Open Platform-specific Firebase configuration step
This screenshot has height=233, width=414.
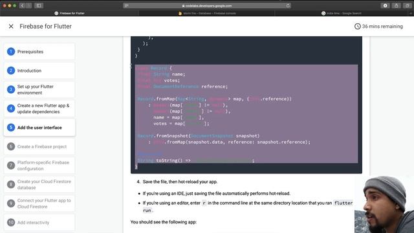tap(39, 166)
